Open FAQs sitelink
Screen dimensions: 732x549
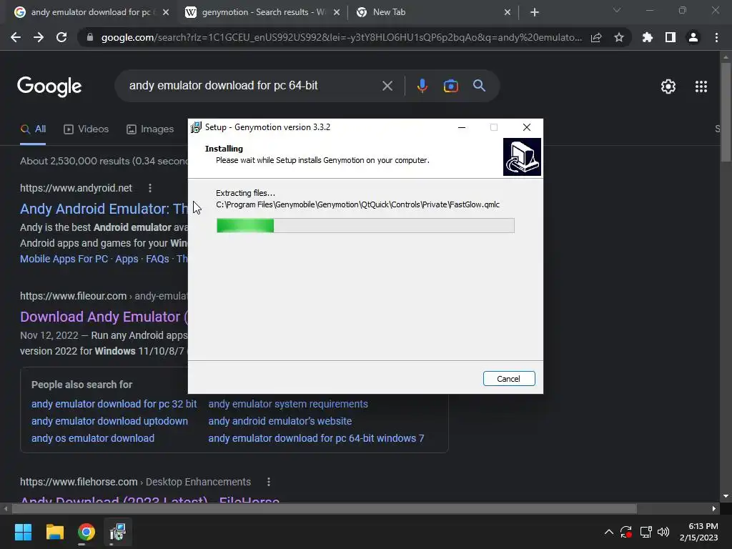pos(157,259)
